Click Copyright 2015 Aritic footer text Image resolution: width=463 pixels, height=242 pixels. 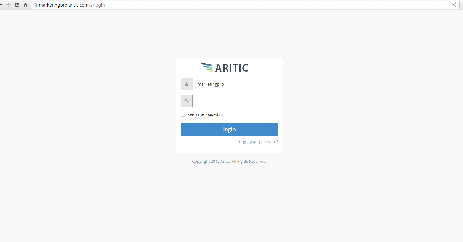coord(229,162)
